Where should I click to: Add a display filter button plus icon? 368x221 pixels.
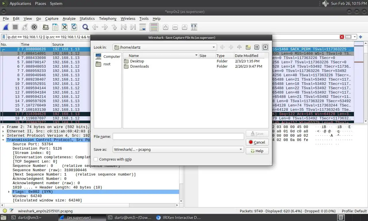[x=361, y=37]
